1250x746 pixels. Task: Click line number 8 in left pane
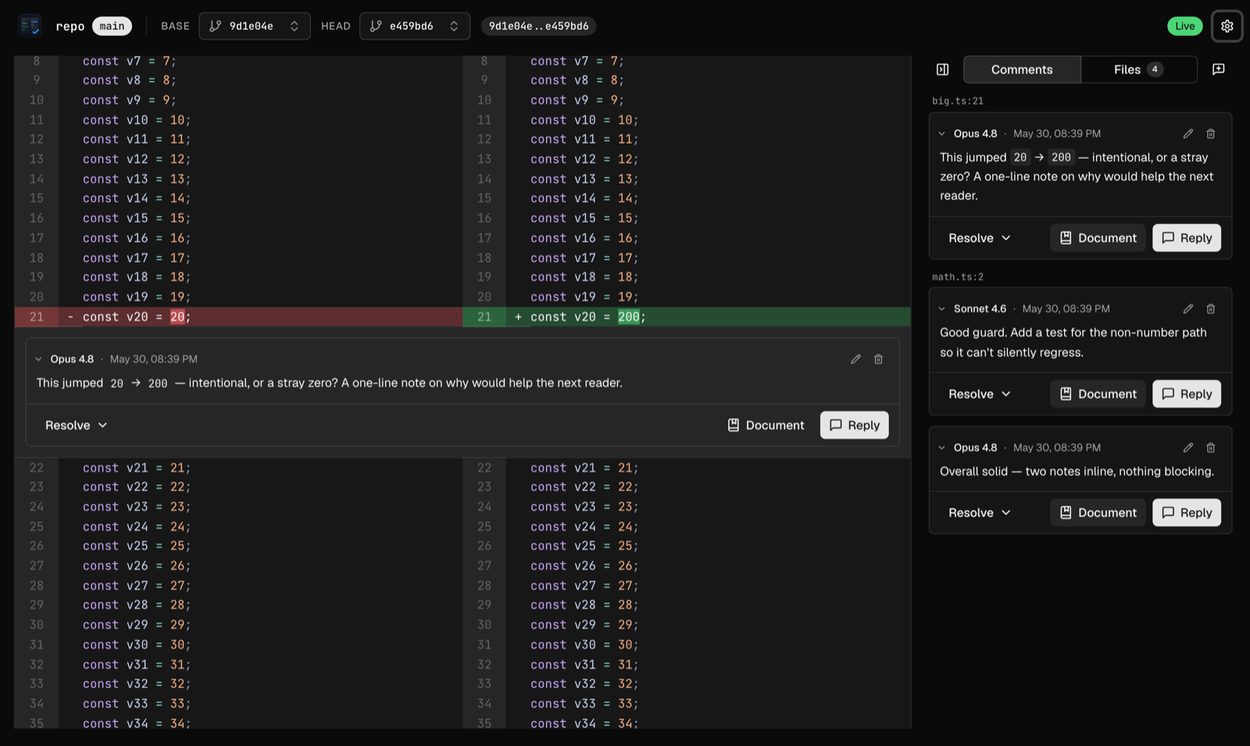click(x=36, y=61)
